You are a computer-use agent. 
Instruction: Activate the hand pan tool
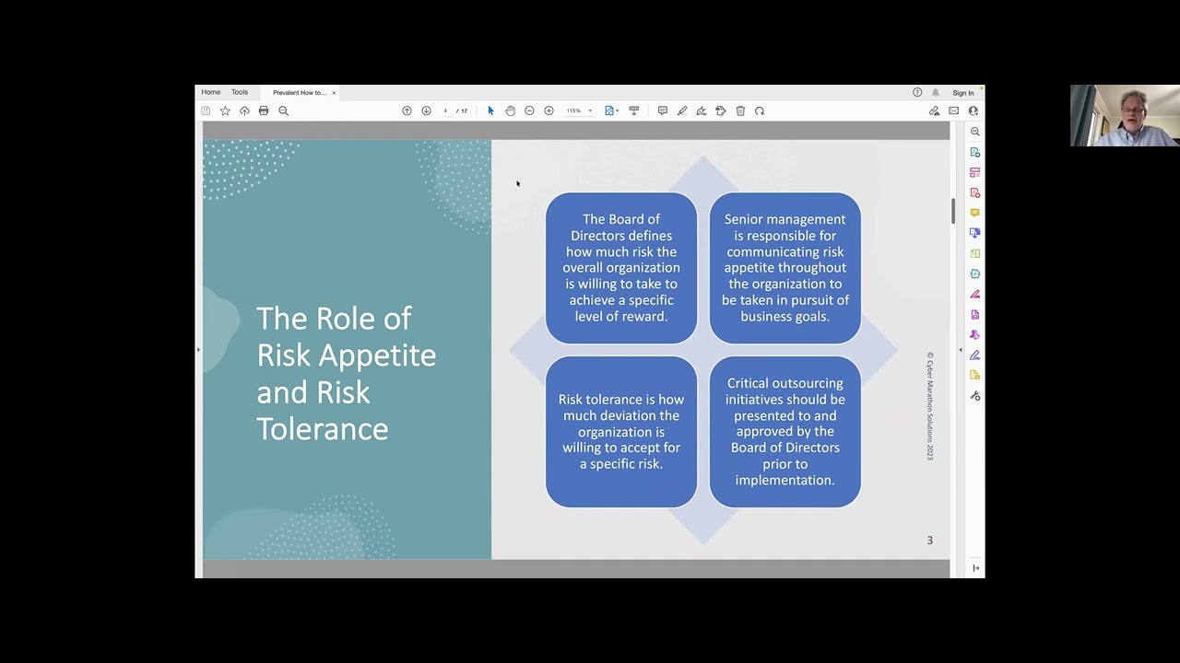510,110
